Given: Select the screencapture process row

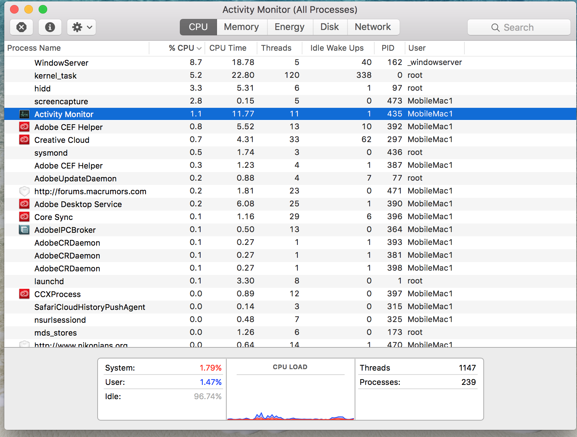Looking at the screenshot, I should coord(290,101).
